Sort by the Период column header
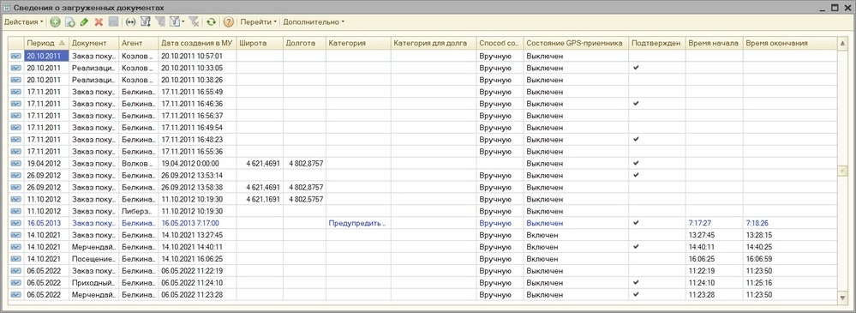This screenshot has height=313, width=856. [x=46, y=43]
